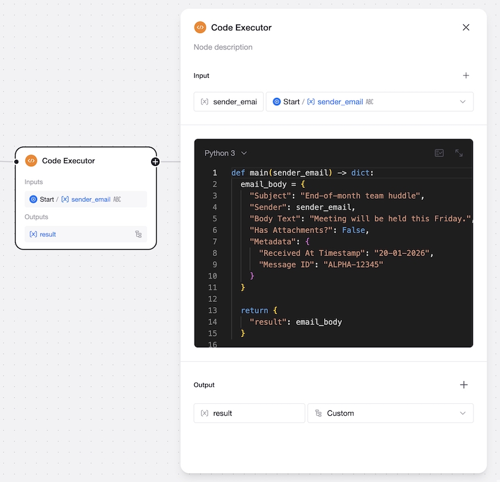Click the "Received At Timestamp" code line

(x=346, y=253)
